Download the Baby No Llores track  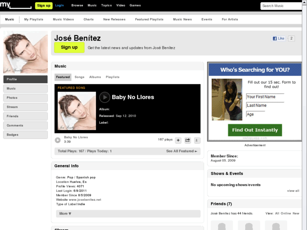(x=197, y=140)
